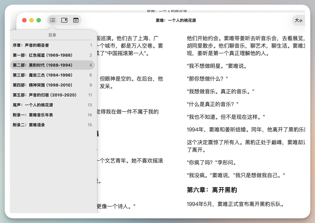Open 序章：声音的朝圣者 chapter
Screen dimensions: 315x223
pos(31,45)
